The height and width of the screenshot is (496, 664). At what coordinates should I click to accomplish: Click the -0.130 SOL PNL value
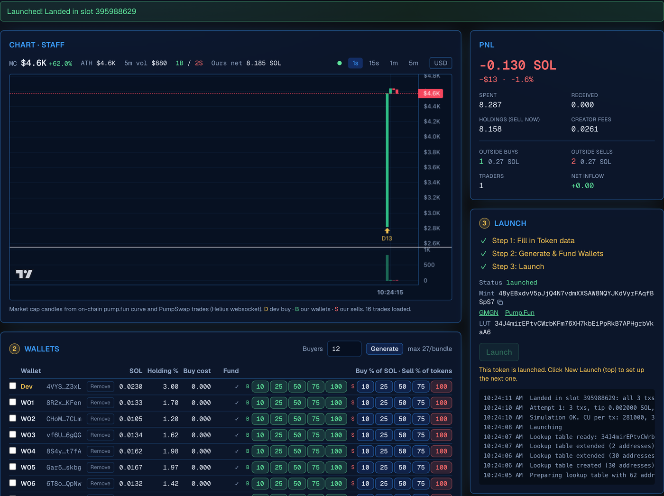click(x=517, y=65)
